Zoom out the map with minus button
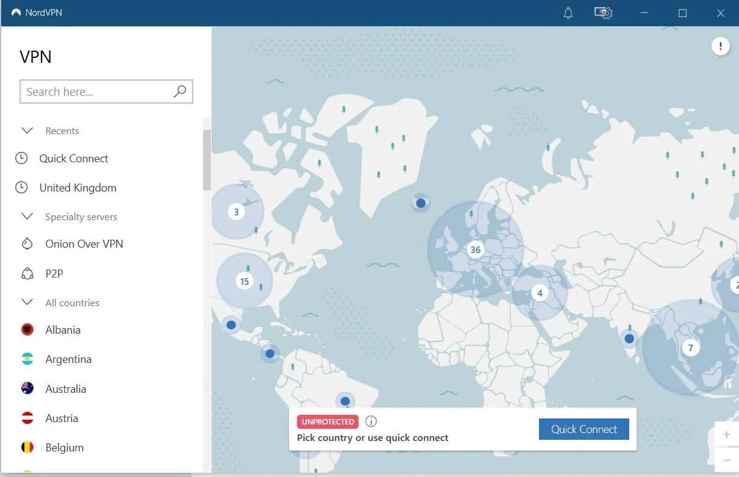Image resolution: width=739 pixels, height=477 pixels. tap(726, 459)
